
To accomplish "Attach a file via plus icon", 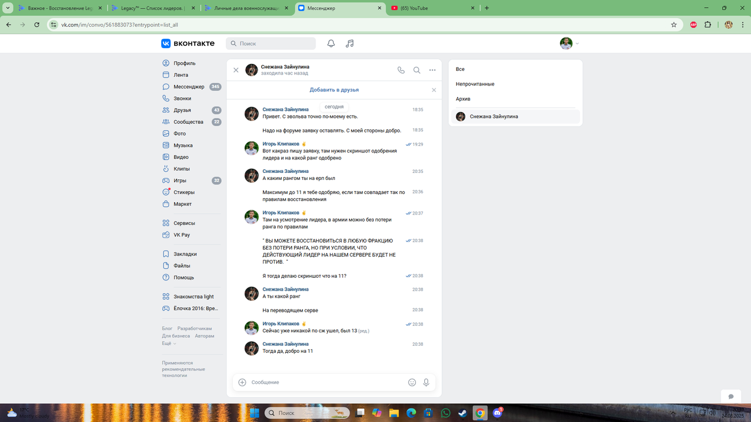I will 241,382.
